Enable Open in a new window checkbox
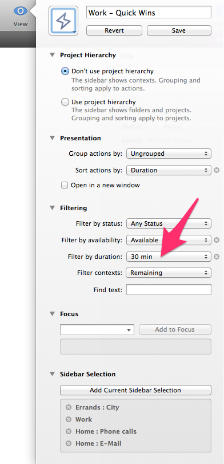Screen dimensions: 224x464 [x=65, y=186]
